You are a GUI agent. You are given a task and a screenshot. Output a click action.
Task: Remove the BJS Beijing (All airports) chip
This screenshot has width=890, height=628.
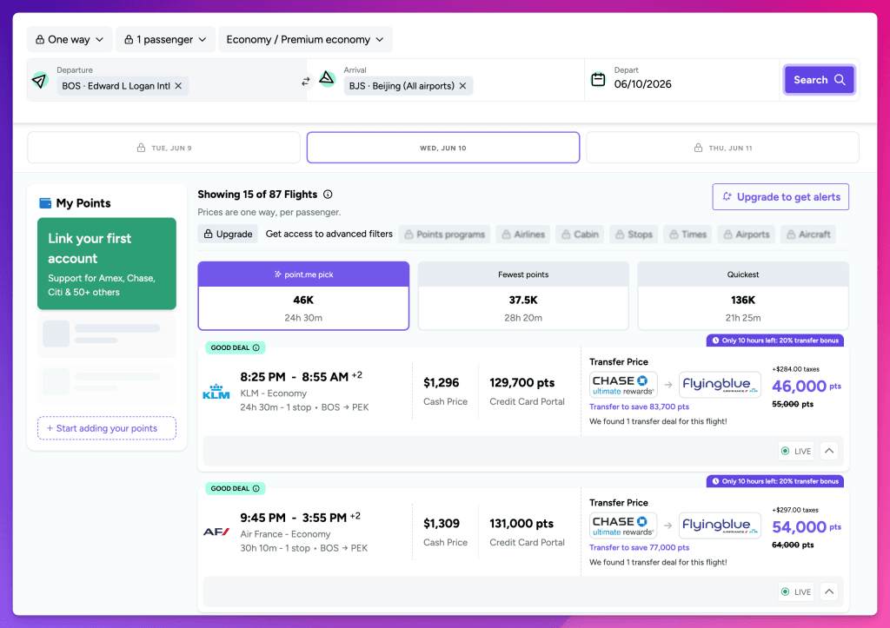coord(462,86)
